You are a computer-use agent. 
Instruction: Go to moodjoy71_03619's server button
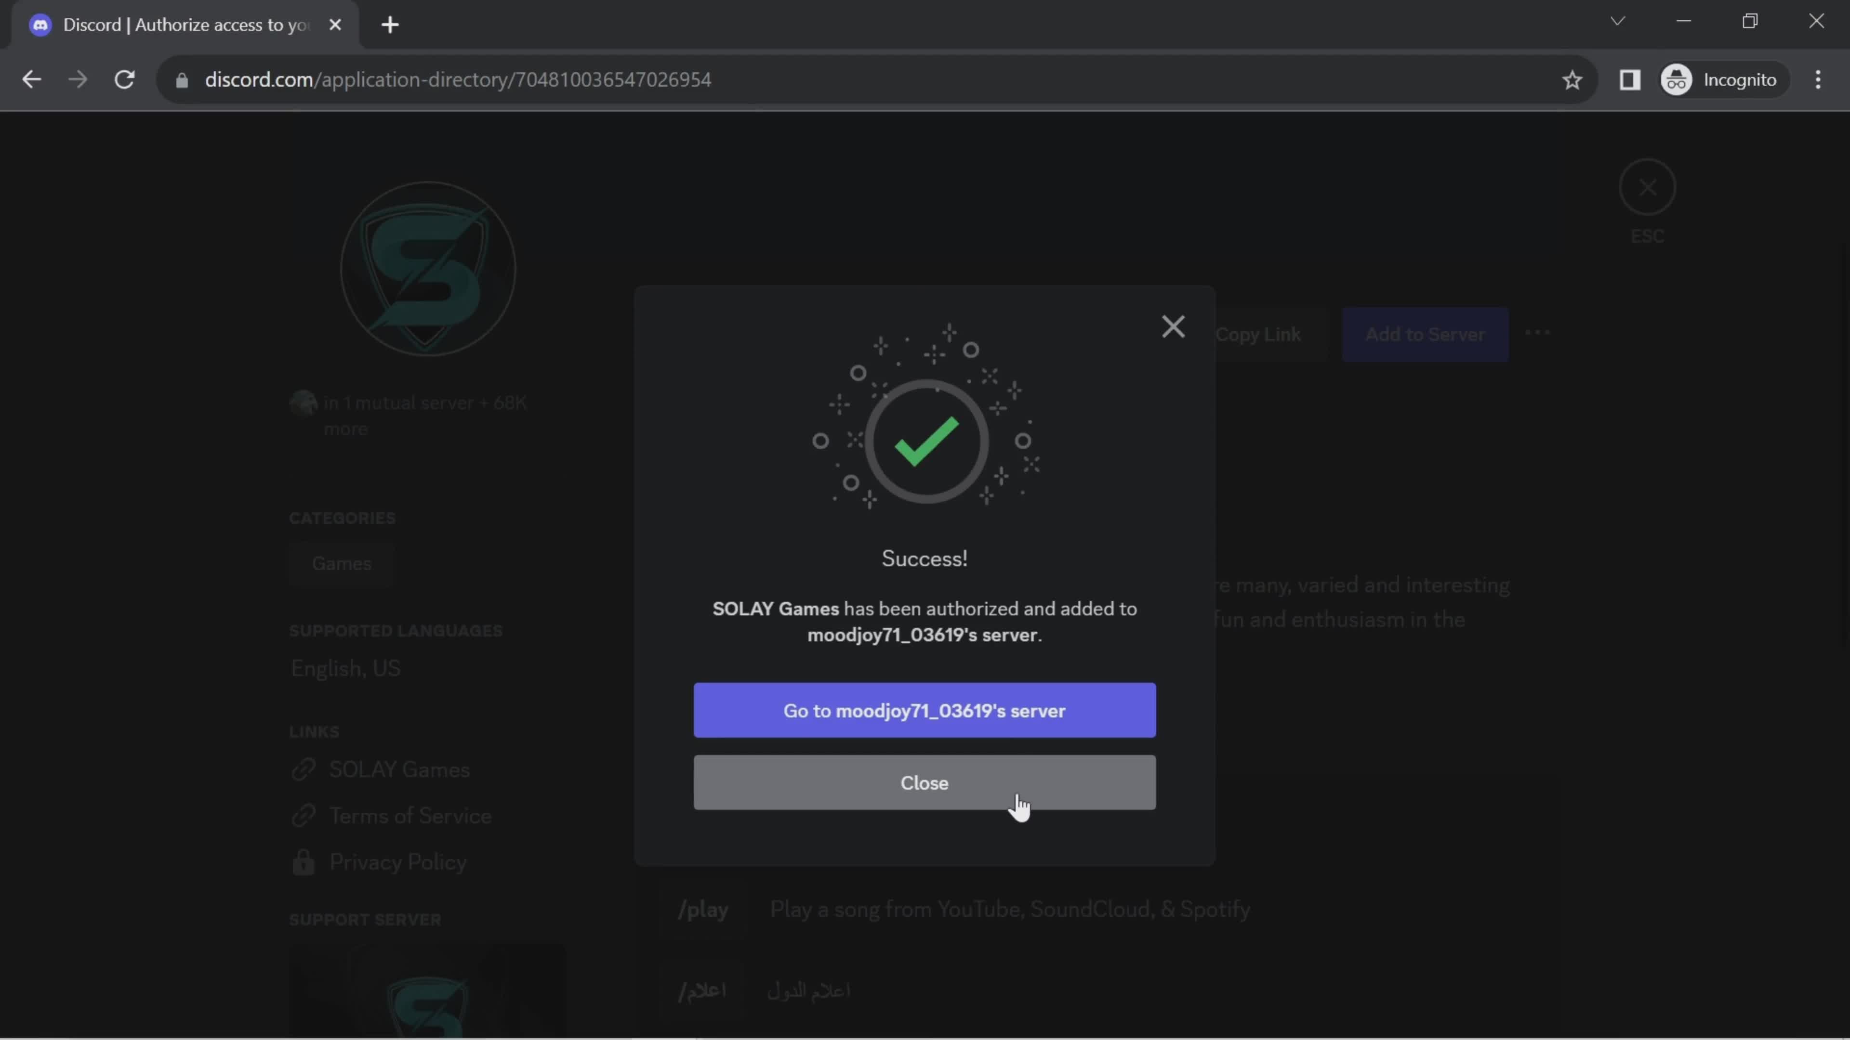[925, 710]
